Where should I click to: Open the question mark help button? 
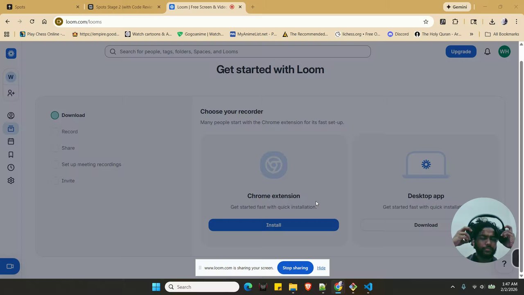point(504,264)
